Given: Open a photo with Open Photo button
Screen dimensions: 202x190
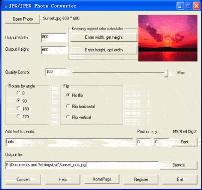Looking at the screenshot, I should (23, 19).
